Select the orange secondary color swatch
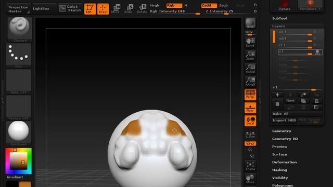 click(25, 184)
